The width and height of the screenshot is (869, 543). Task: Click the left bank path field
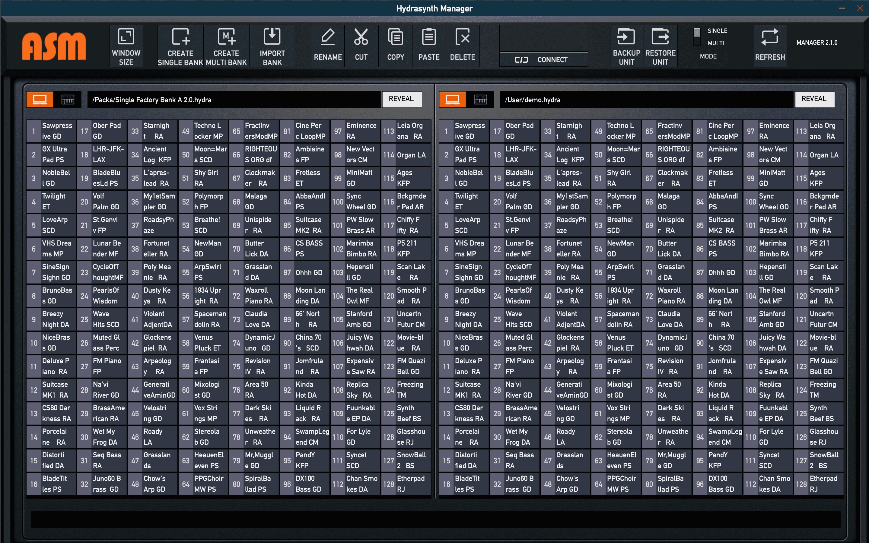click(234, 100)
